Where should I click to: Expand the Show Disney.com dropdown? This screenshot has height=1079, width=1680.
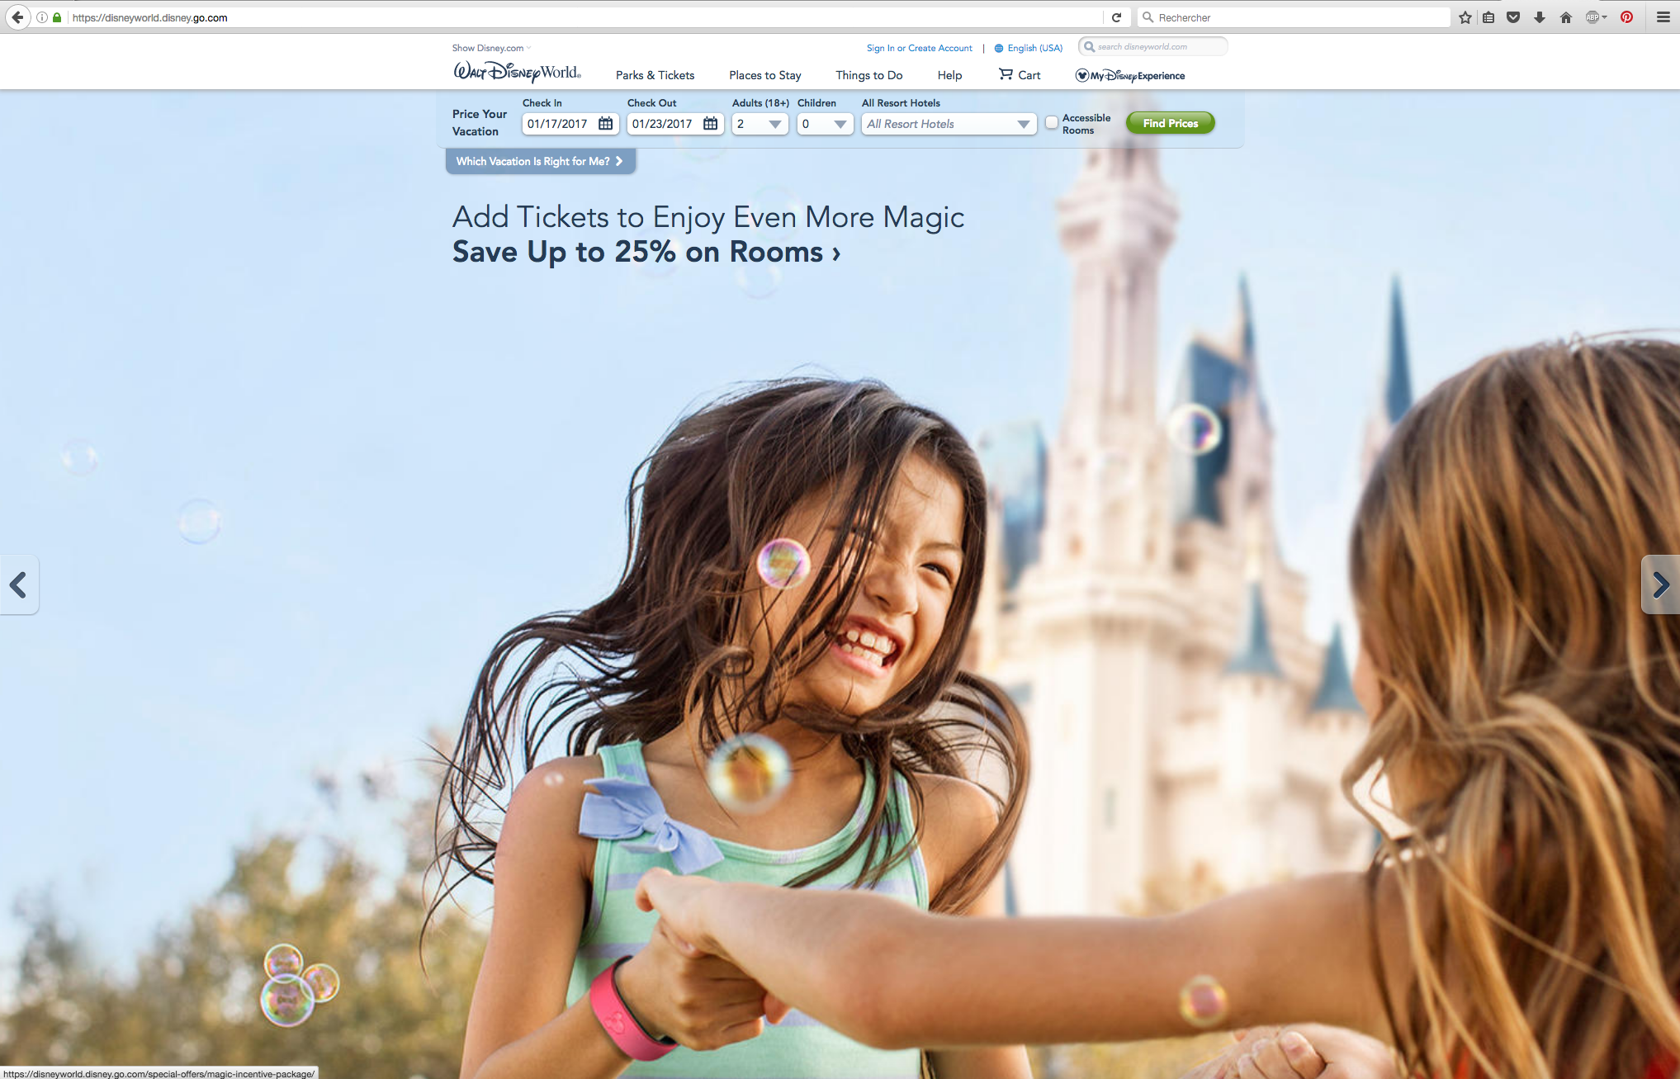[x=491, y=48]
